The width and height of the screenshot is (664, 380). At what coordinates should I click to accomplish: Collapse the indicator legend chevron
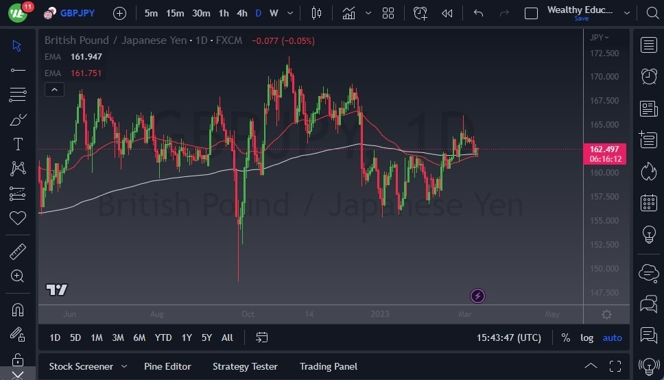click(x=54, y=89)
